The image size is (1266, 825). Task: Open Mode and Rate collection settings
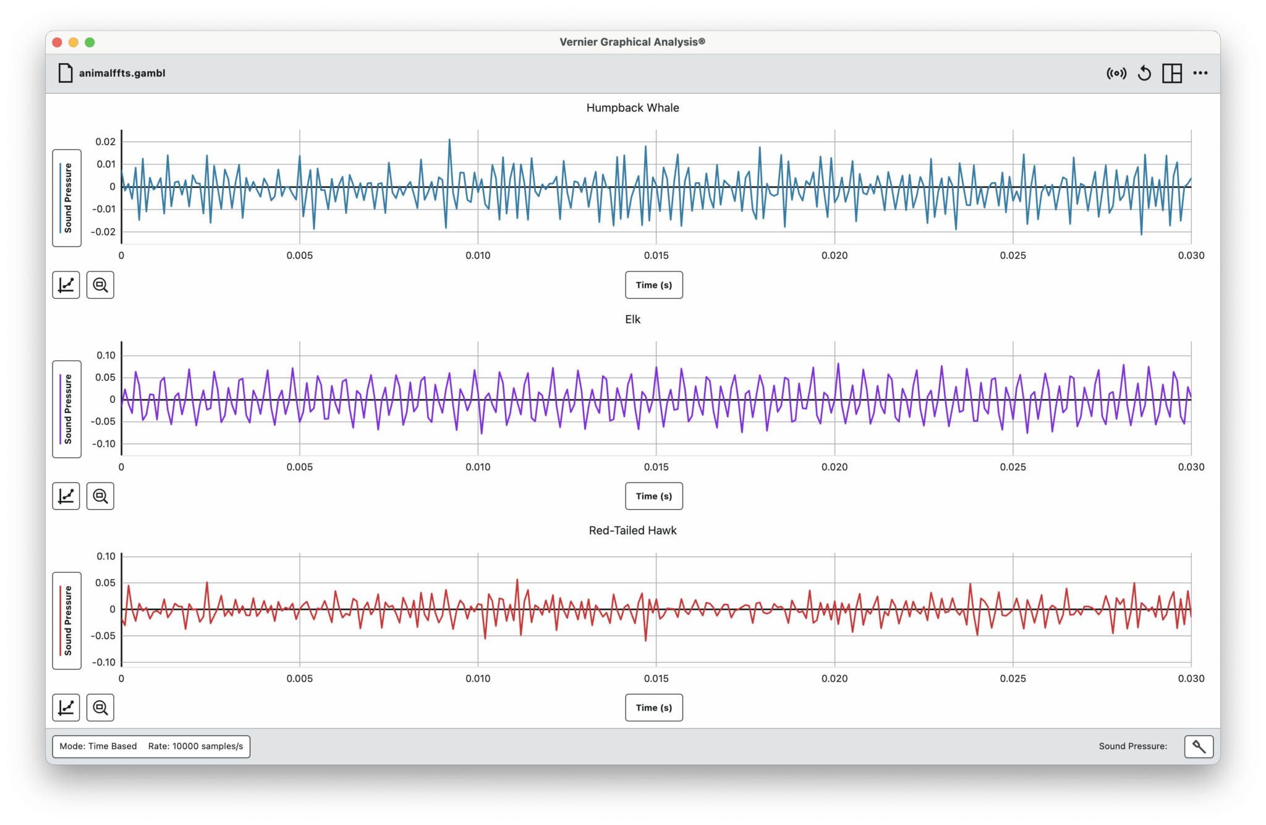151,747
